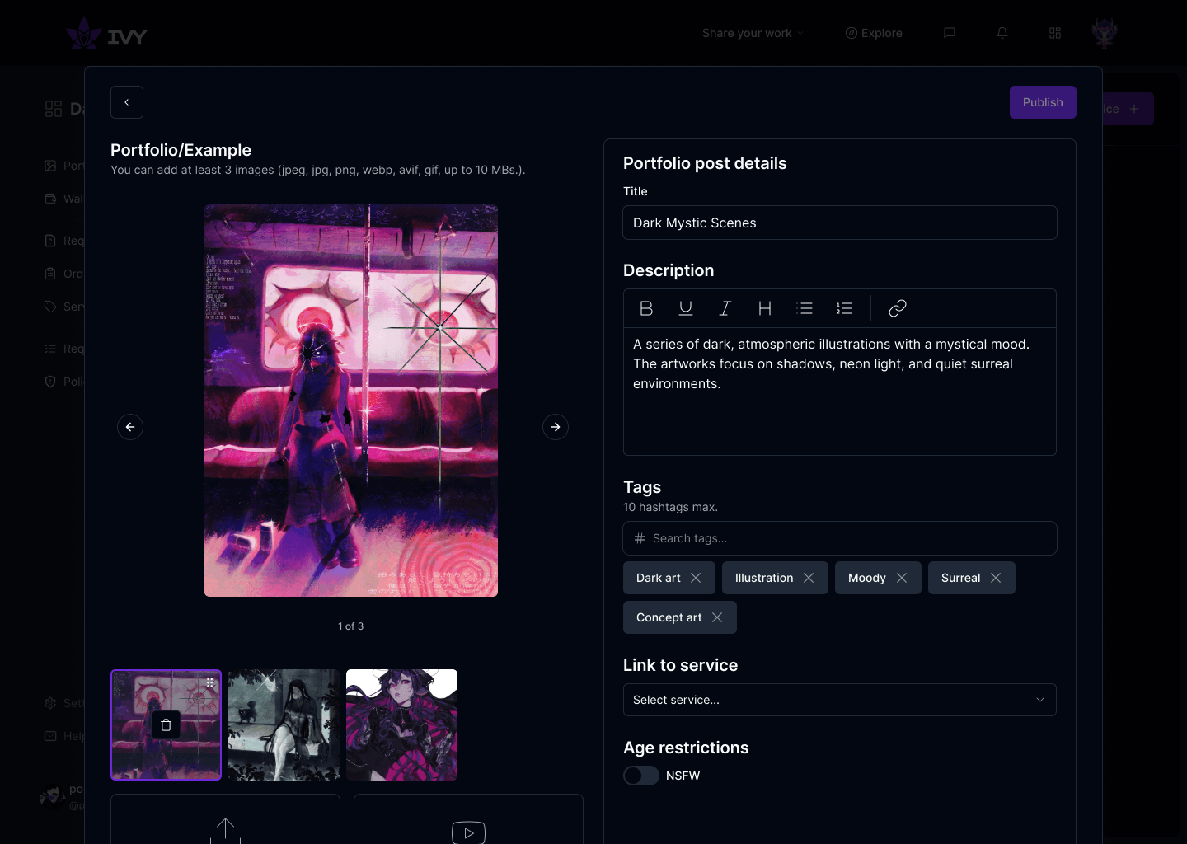Open user avatar profile menu
This screenshot has width=1187, height=844.
tap(1105, 33)
